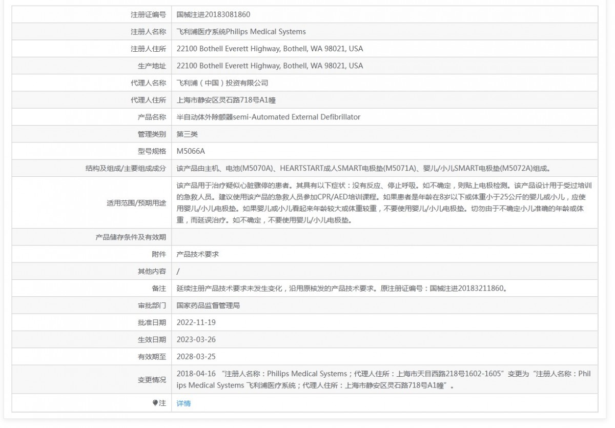Viewport: 615px width, 428px height.
Task: Click the 注册人名称 row label
Action: (149, 32)
